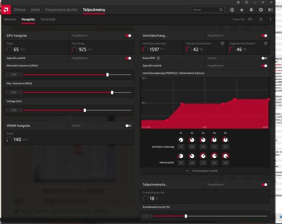Click info icon beside current temperature

(222, 44)
